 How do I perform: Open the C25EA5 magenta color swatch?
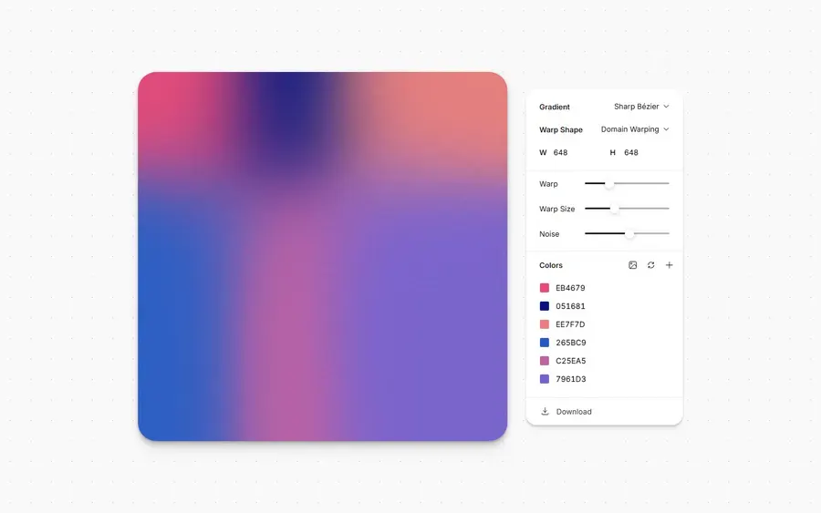(x=545, y=361)
